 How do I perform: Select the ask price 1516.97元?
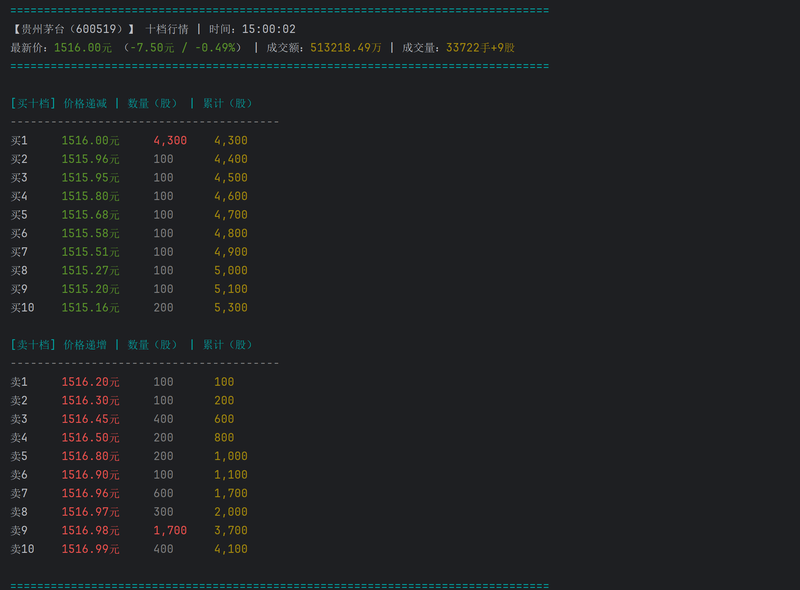click(91, 512)
